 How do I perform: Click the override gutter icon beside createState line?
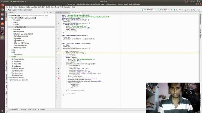[x=59, y=39]
